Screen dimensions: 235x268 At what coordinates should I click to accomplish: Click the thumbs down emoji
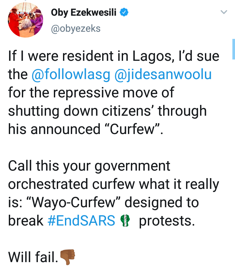point(68,257)
